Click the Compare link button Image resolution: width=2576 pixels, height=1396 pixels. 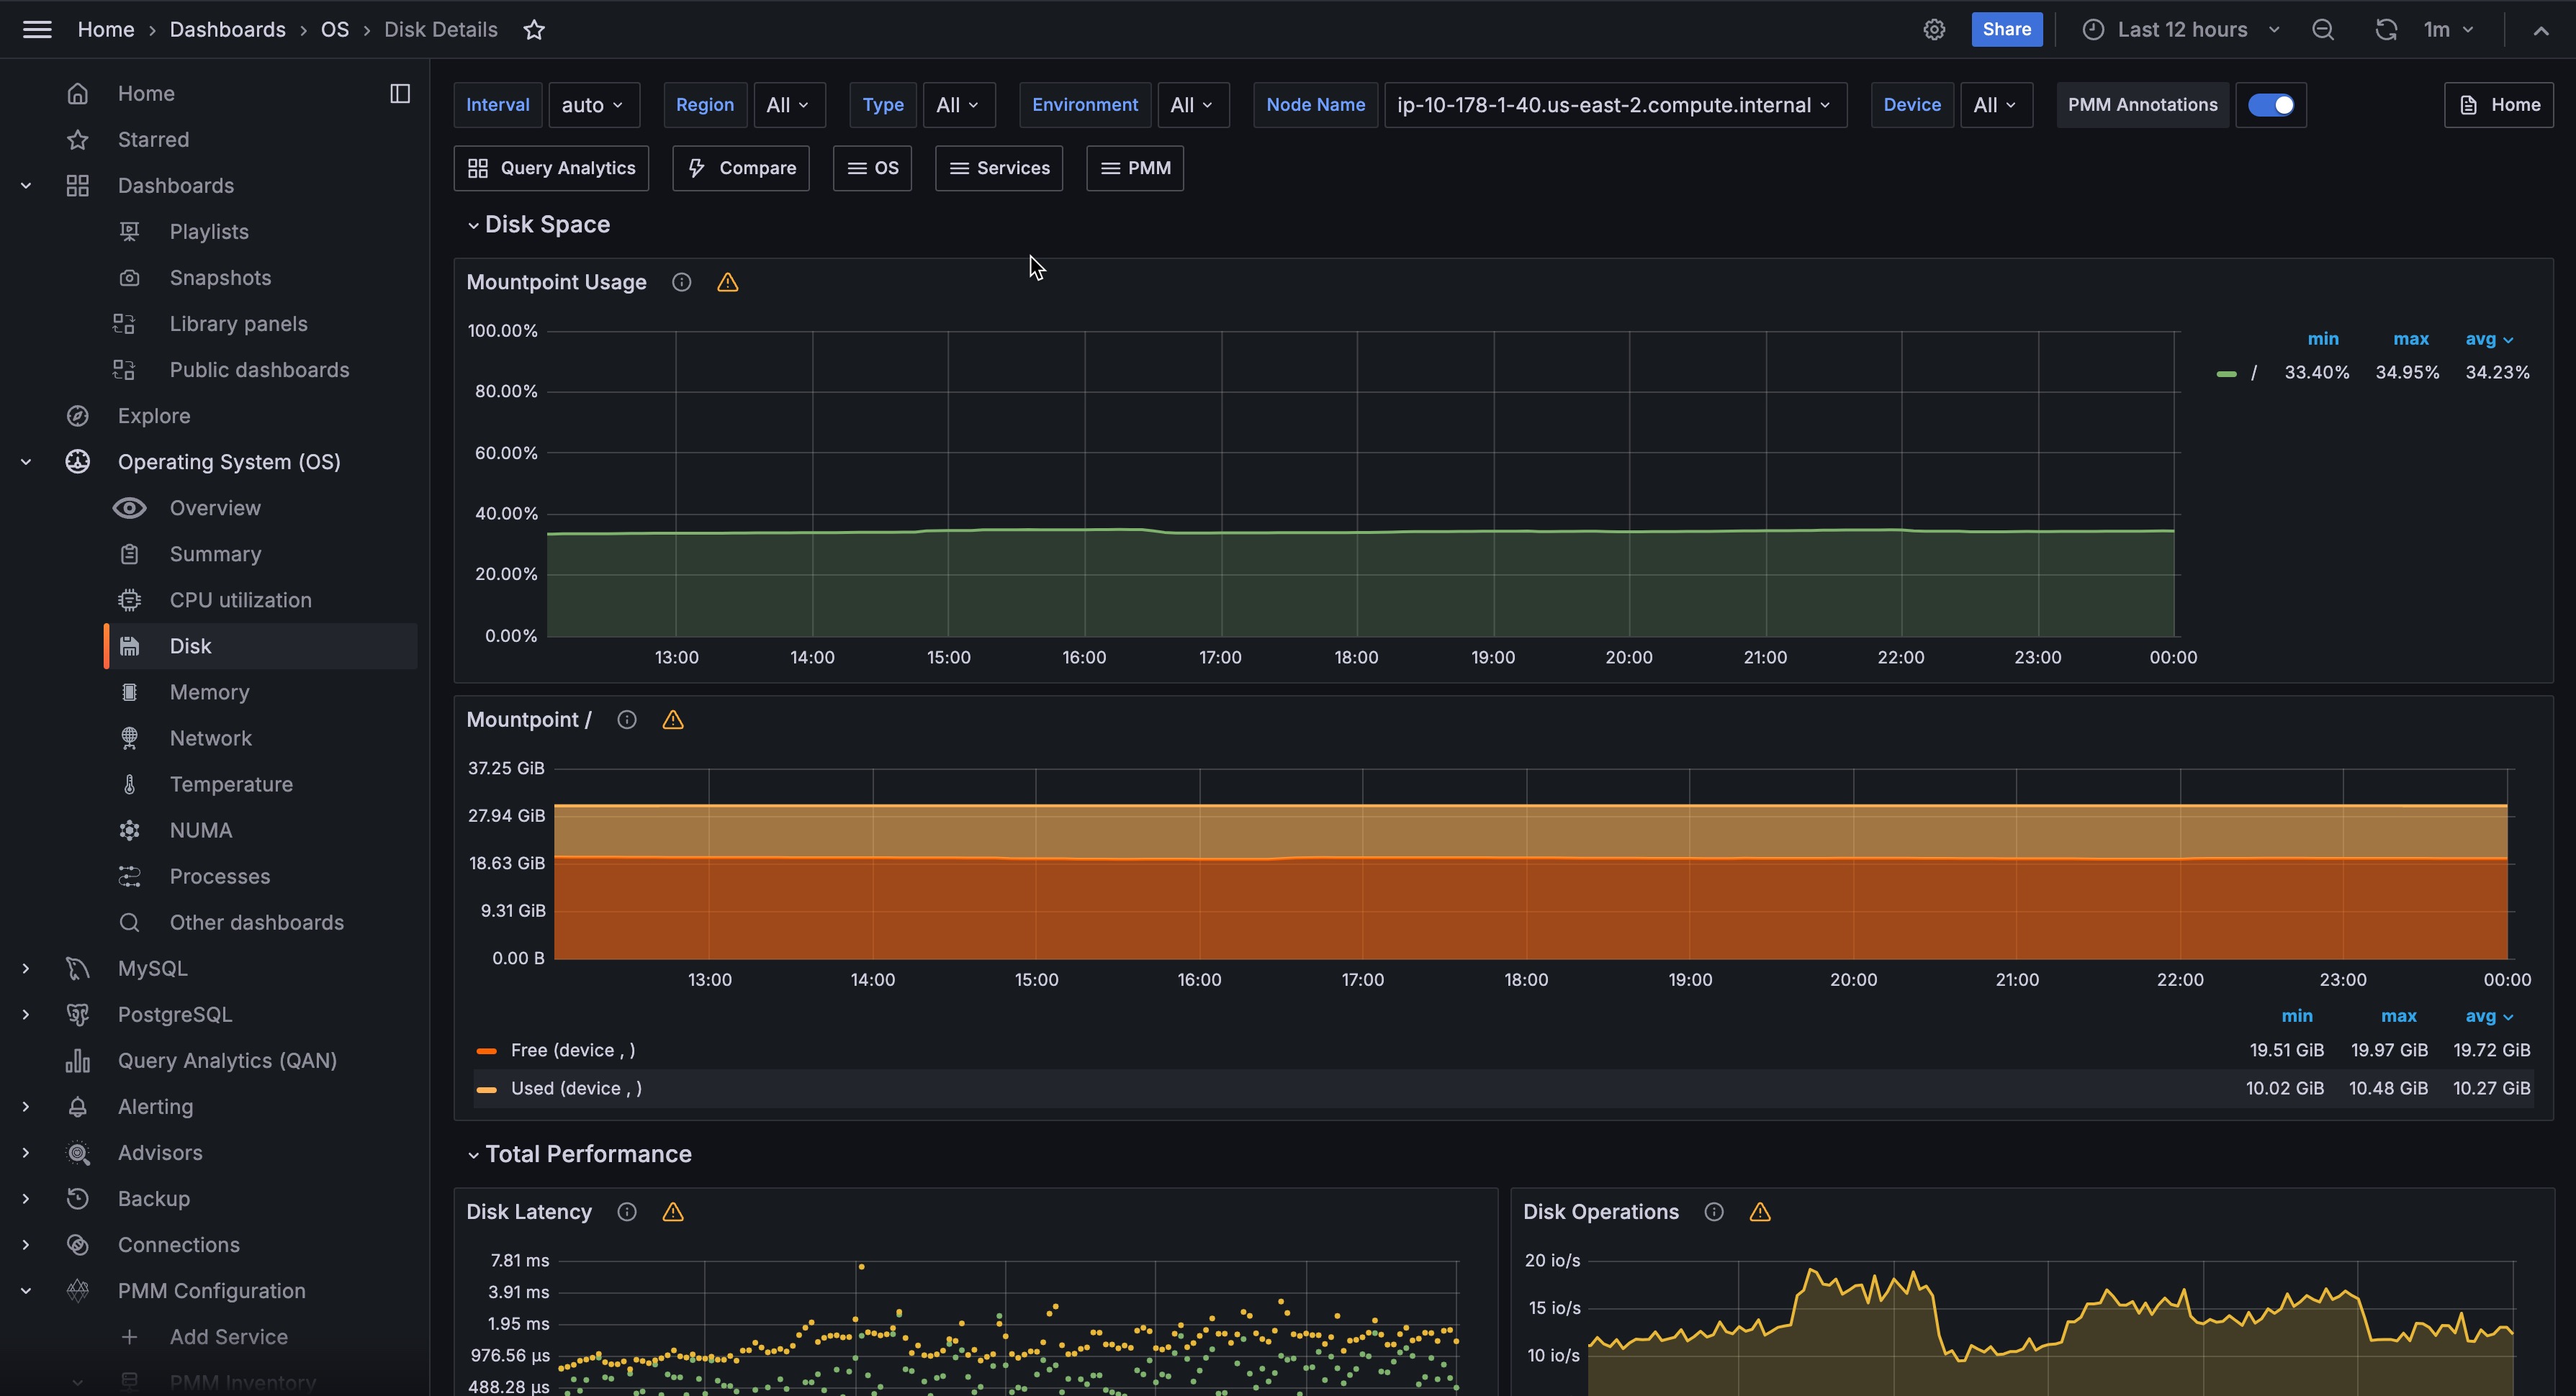(741, 168)
